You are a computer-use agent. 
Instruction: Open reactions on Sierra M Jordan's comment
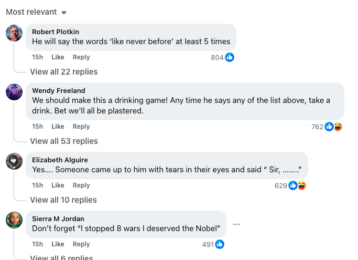[213, 244]
